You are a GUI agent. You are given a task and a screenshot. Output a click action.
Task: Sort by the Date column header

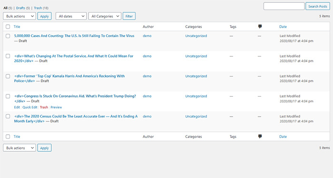[283, 27]
